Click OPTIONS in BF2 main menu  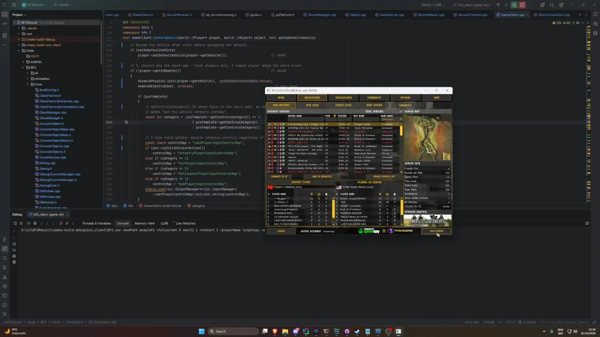[x=405, y=98]
